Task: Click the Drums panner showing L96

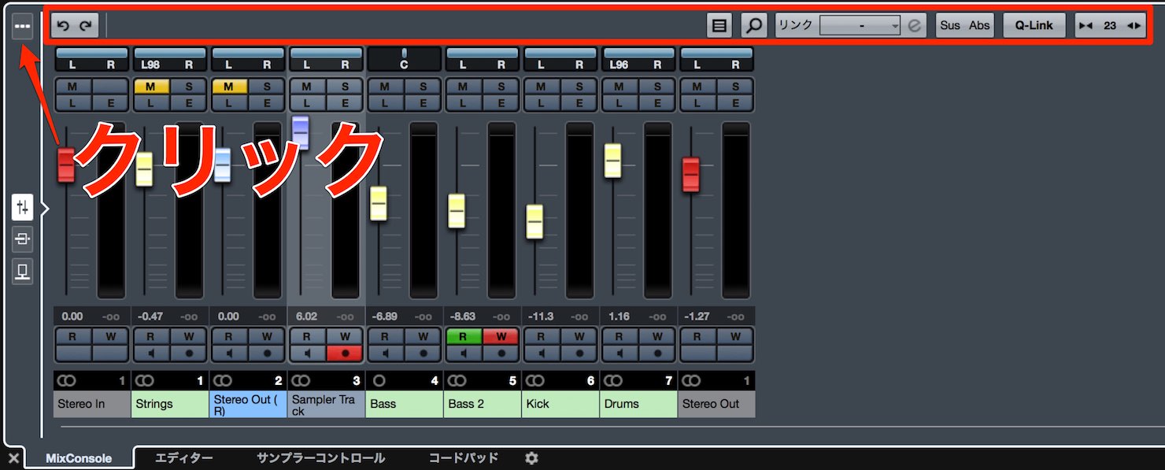Action: 638,59
